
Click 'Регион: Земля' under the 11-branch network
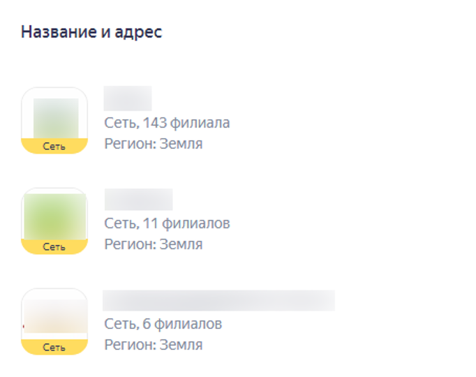(154, 244)
